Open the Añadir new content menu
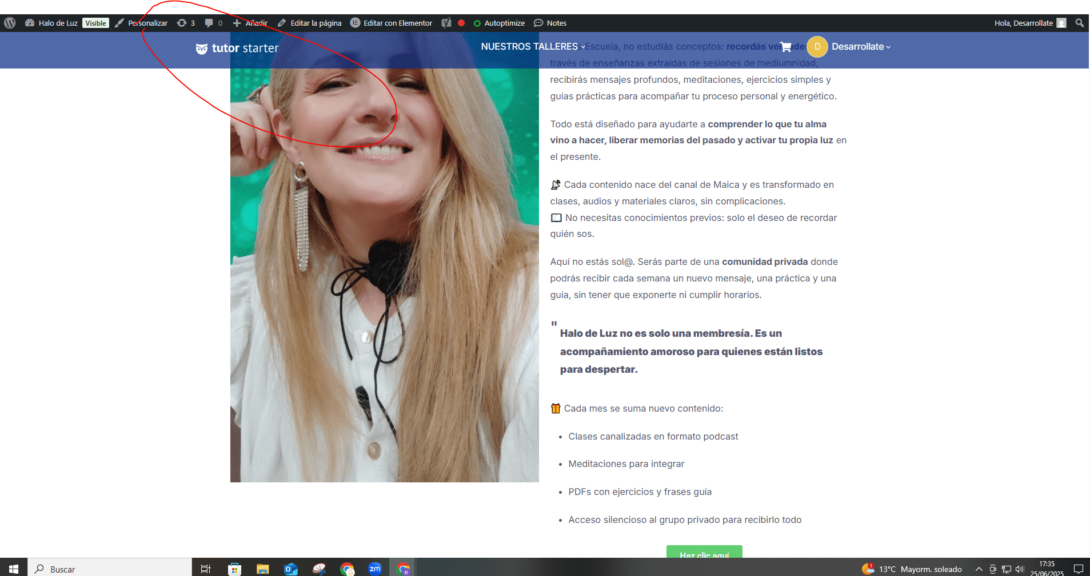 coord(250,23)
